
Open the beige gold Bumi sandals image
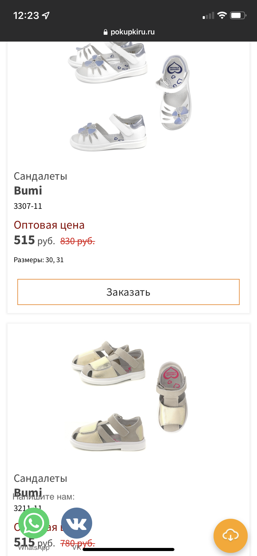click(129, 396)
